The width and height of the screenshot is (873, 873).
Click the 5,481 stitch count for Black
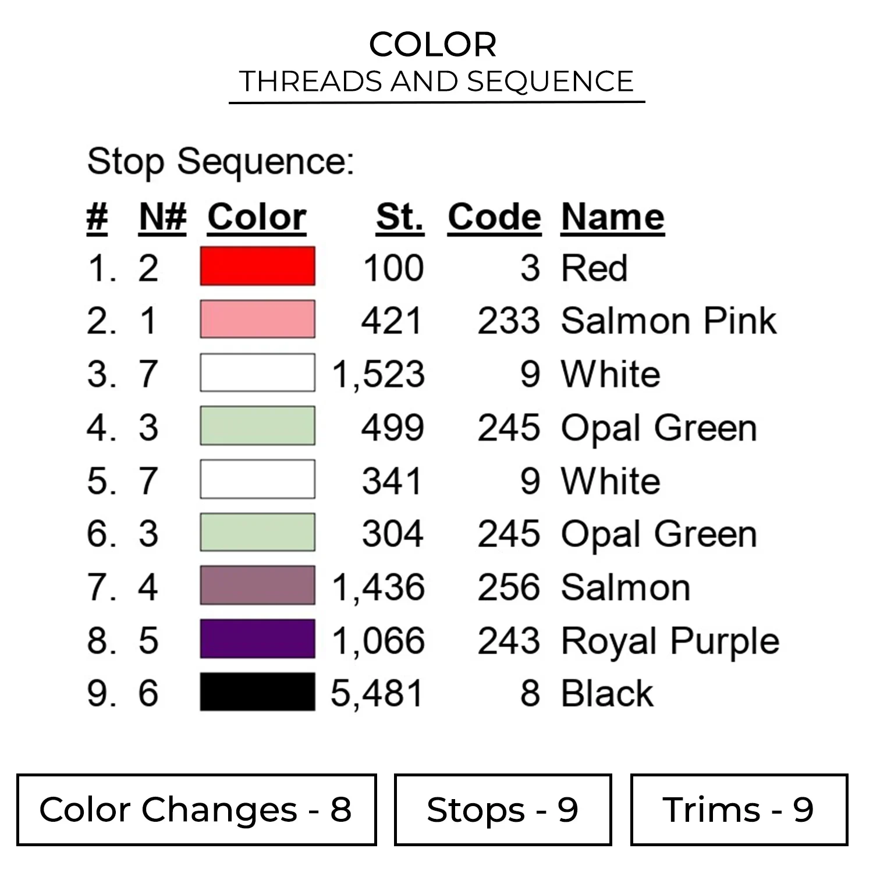[x=377, y=694]
